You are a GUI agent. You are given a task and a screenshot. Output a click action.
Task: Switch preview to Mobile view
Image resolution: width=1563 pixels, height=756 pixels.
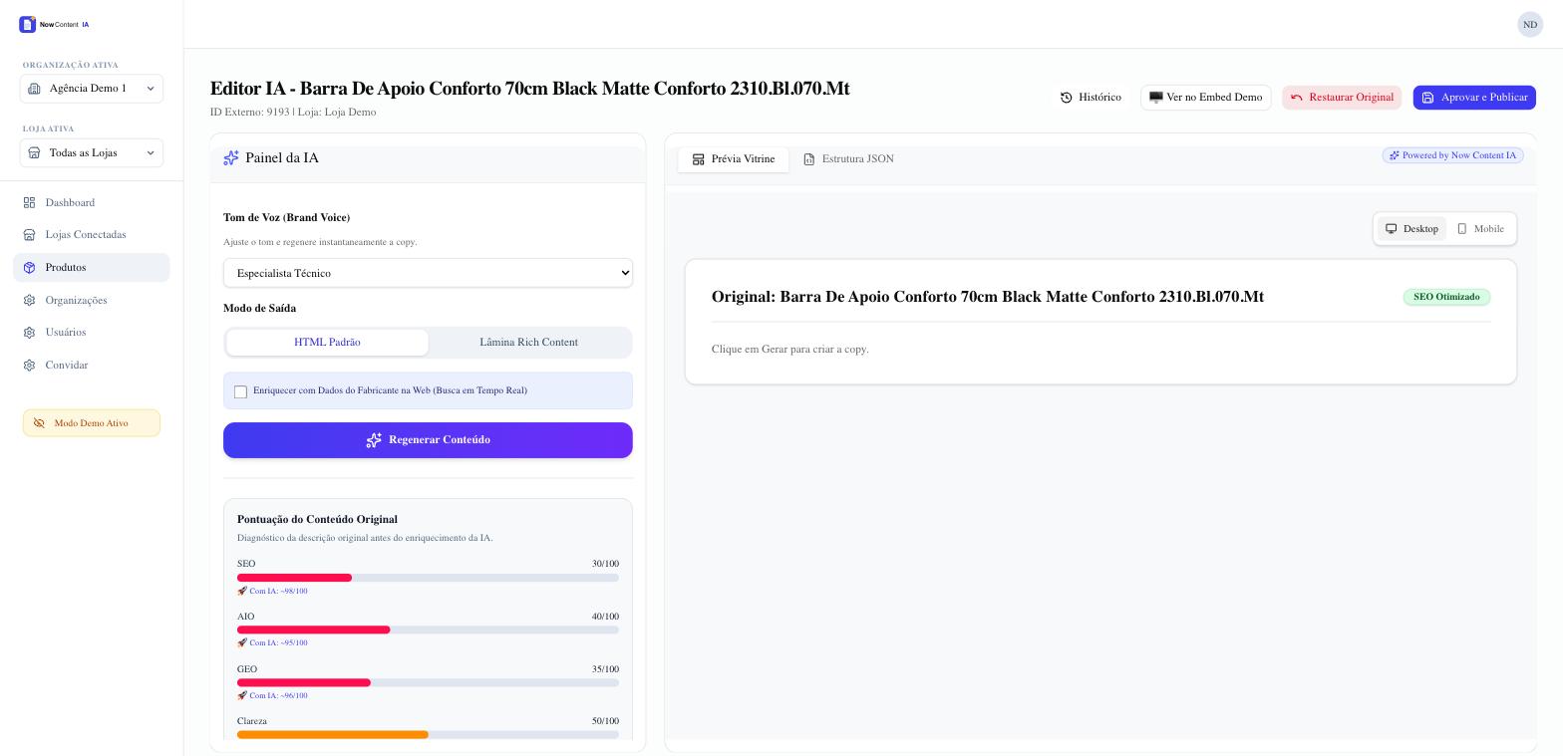[1480, 229]
